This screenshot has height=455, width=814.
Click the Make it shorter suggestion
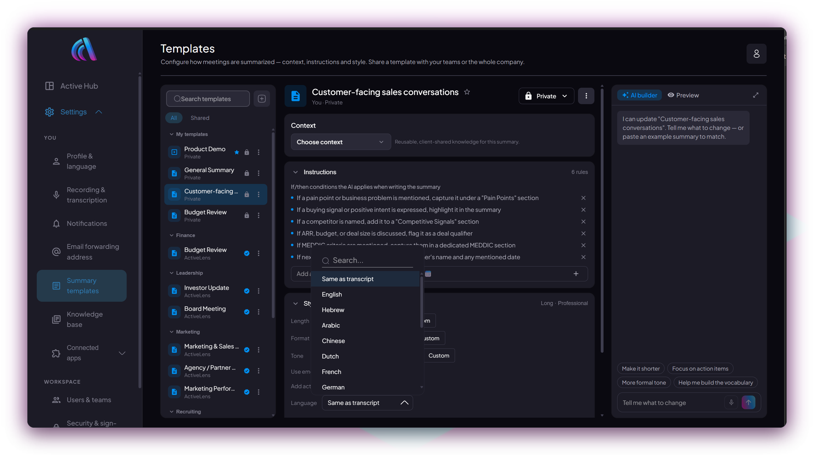641,368
